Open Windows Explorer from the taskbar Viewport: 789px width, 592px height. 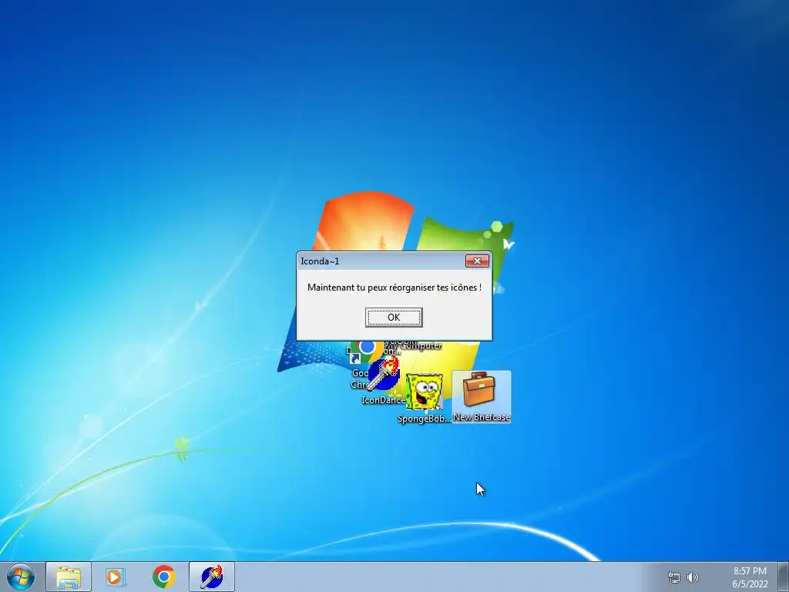coord(69,577)
